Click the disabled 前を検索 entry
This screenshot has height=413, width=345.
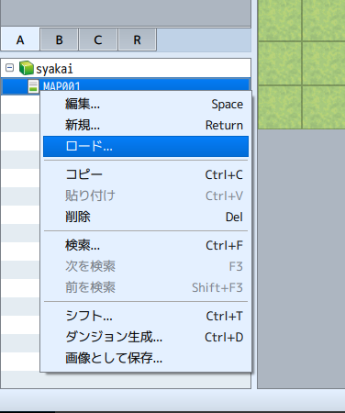pyautogui.click(x=146, y=287)
